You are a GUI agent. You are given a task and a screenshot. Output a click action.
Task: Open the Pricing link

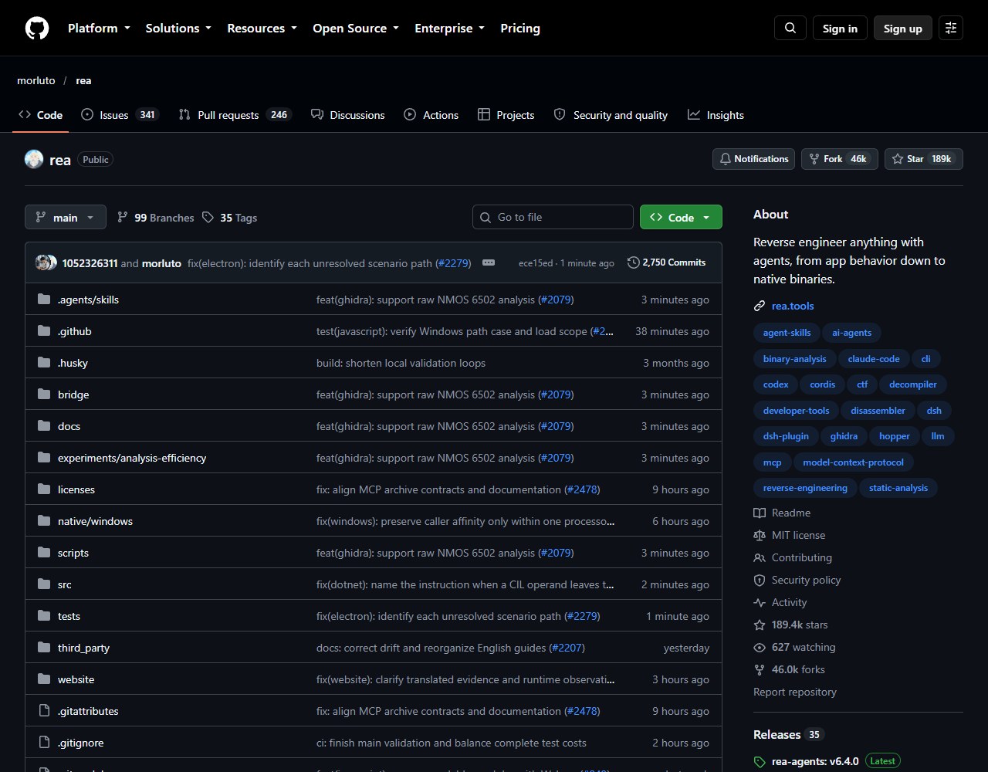pos(520,29)
